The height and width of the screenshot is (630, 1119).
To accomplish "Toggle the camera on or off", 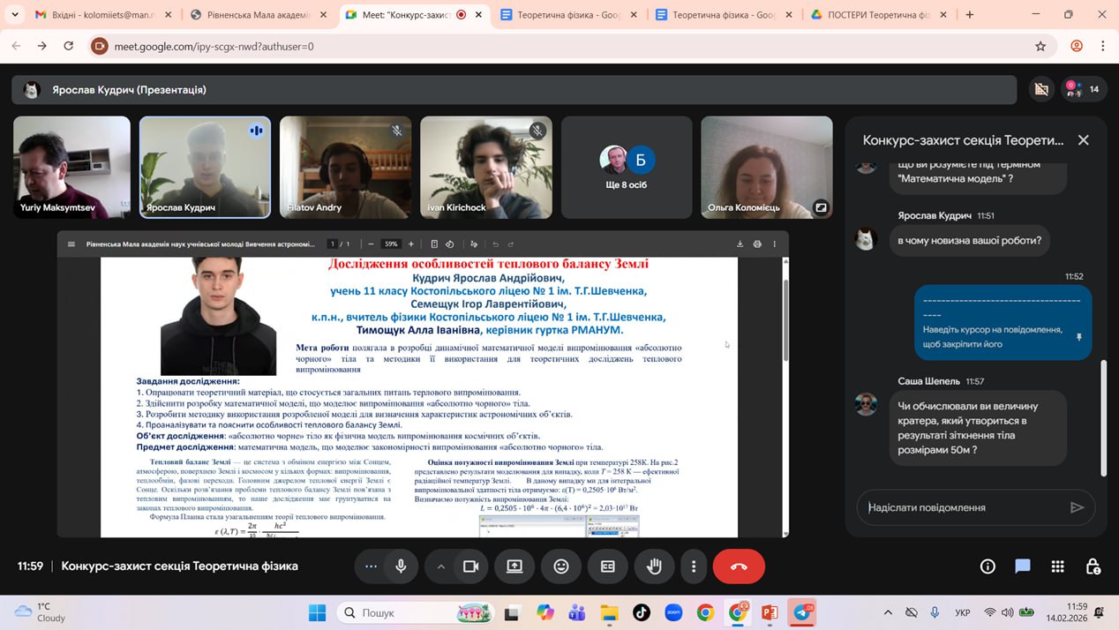I will [x=470, y=566].
